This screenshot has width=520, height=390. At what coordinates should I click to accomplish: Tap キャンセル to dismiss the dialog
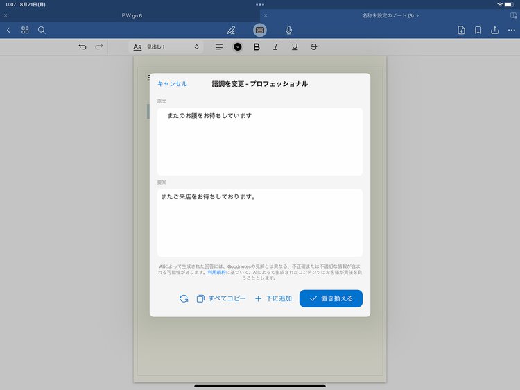(x=172, y=84)
